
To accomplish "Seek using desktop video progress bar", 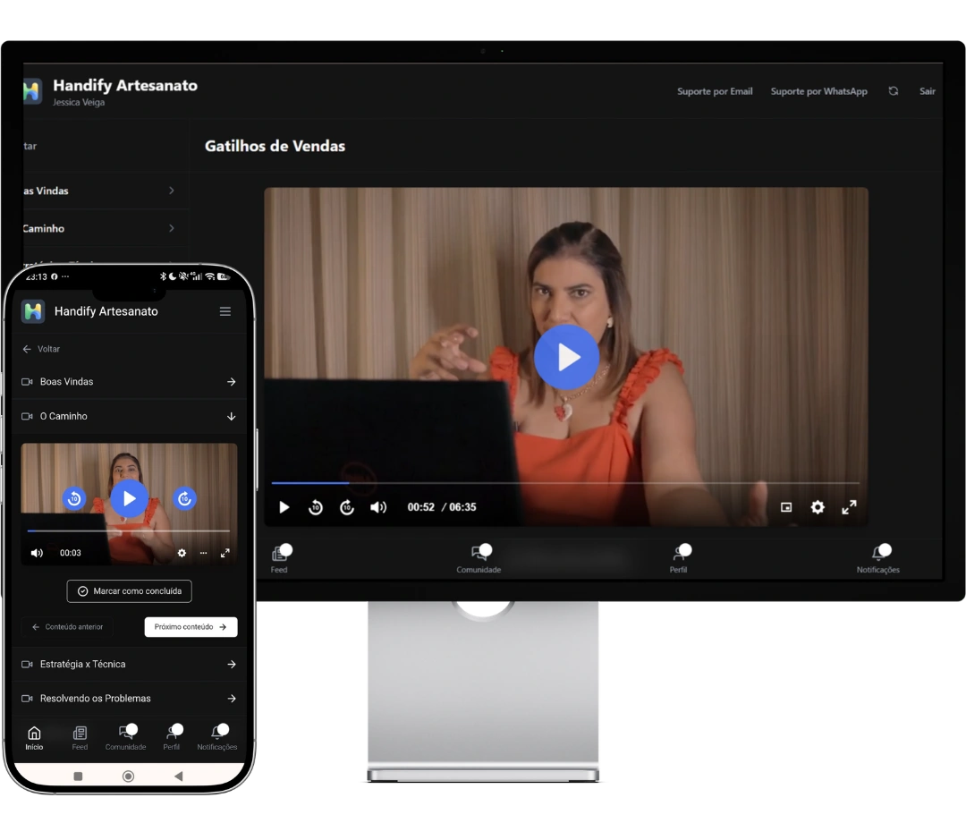I will (x=565, y=483).
